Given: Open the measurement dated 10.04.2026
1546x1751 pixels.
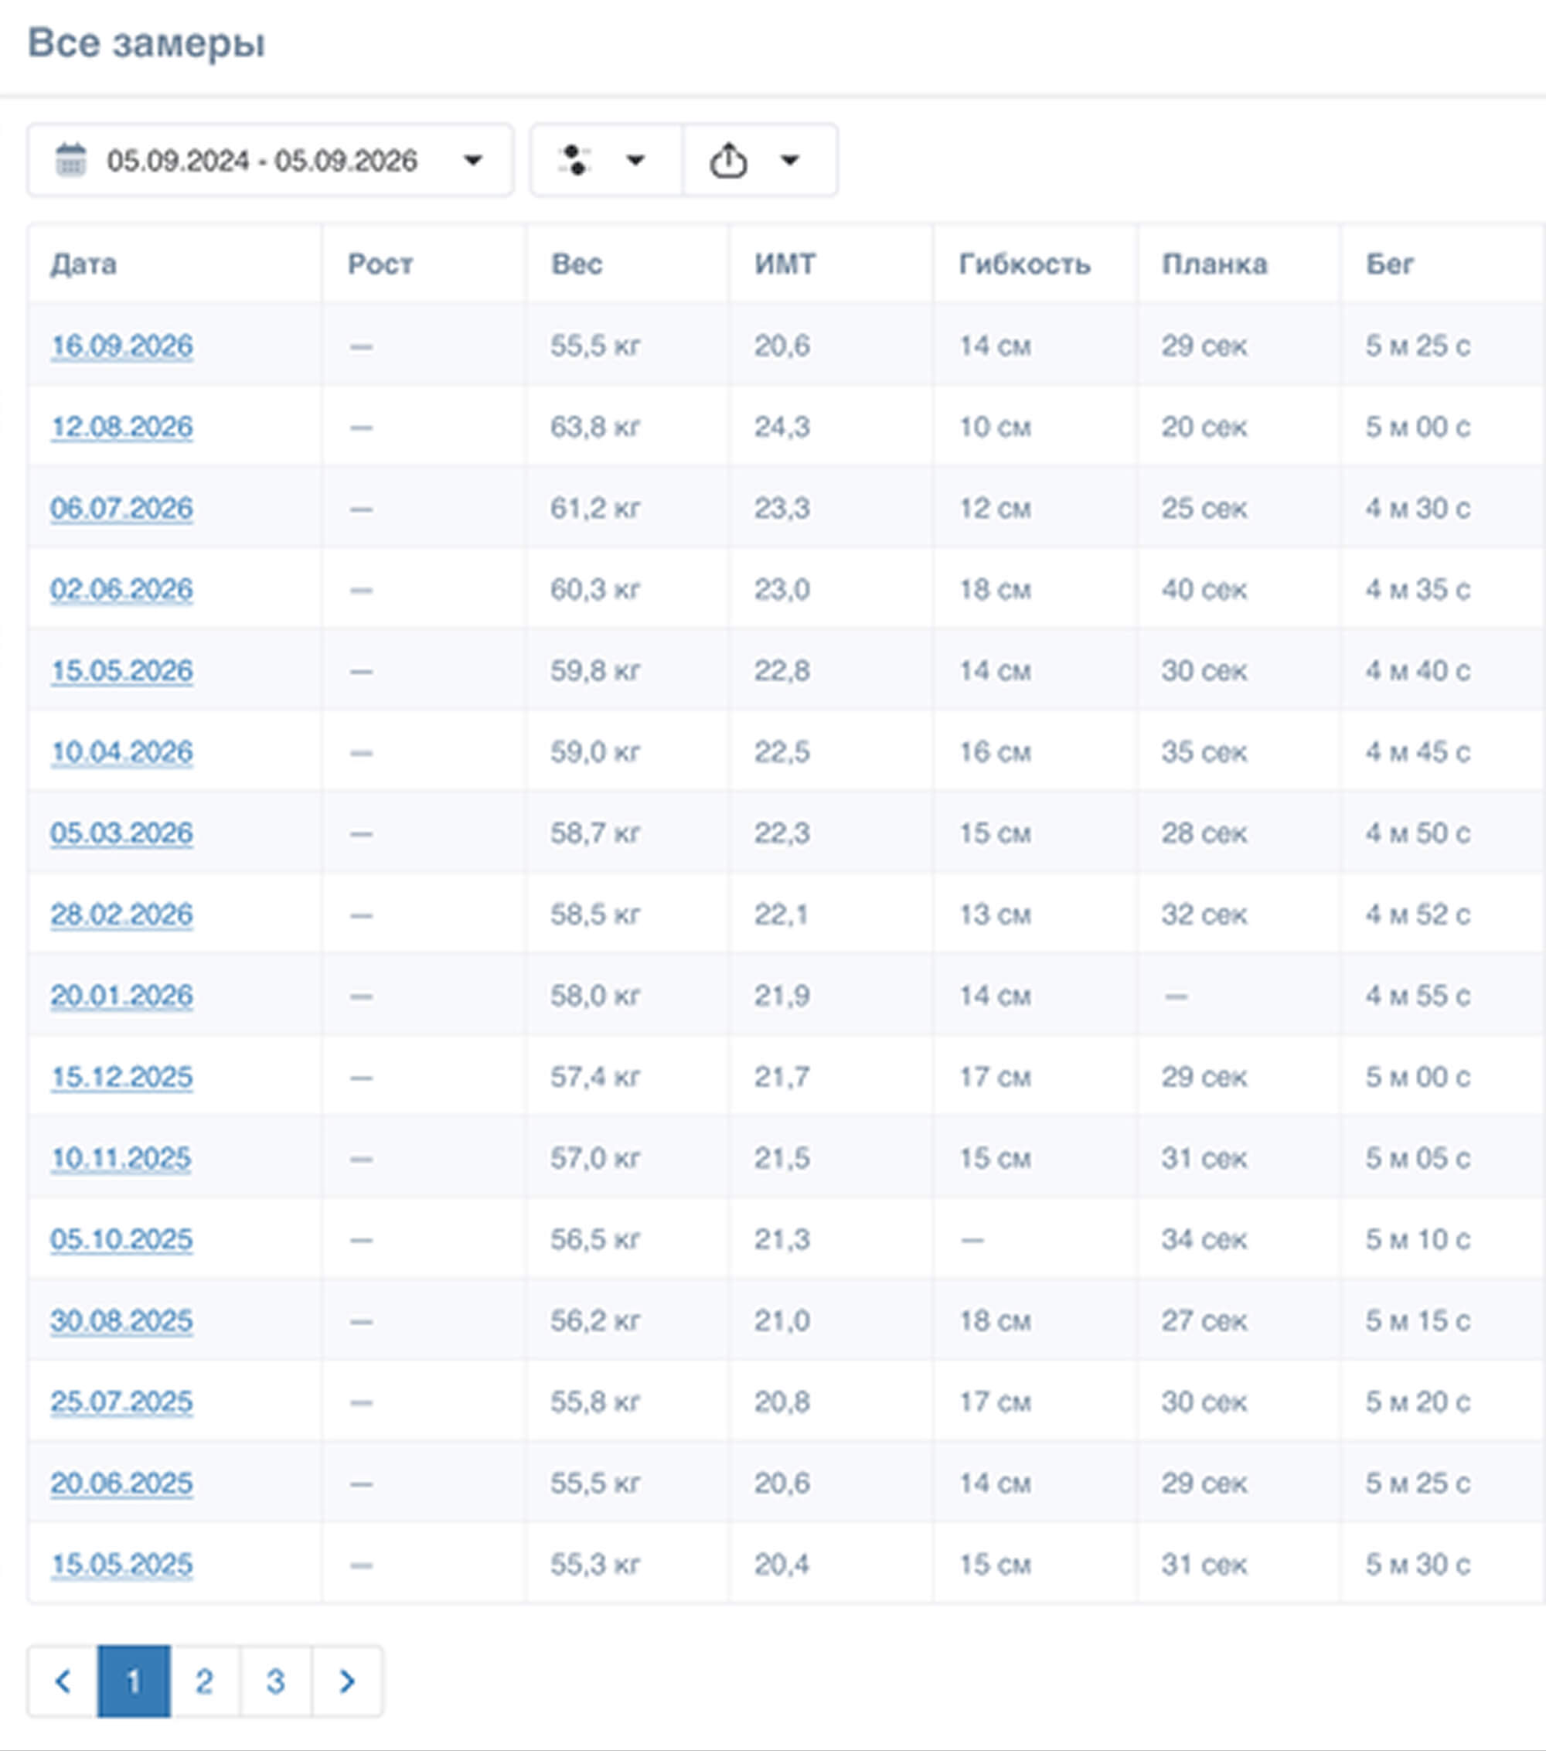Looking at the screenshot, I should [x=121, y=752].
